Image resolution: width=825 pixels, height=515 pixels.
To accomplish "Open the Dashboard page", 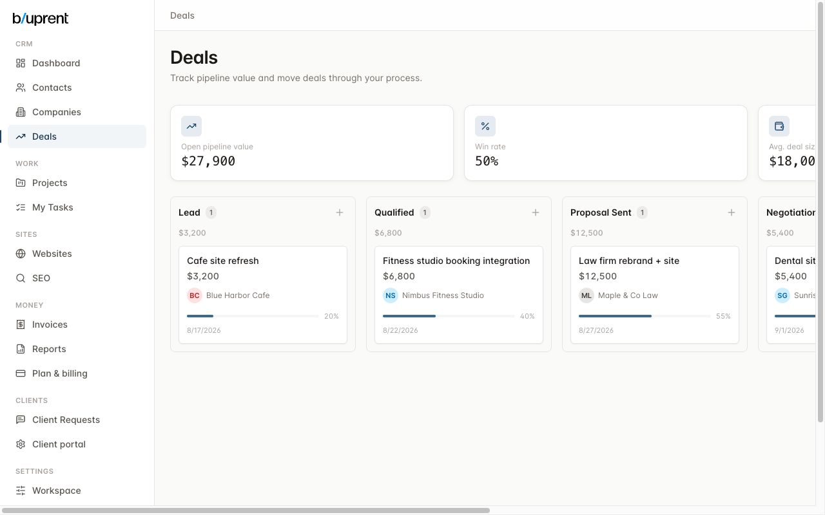I will click(x=77, y=63).
